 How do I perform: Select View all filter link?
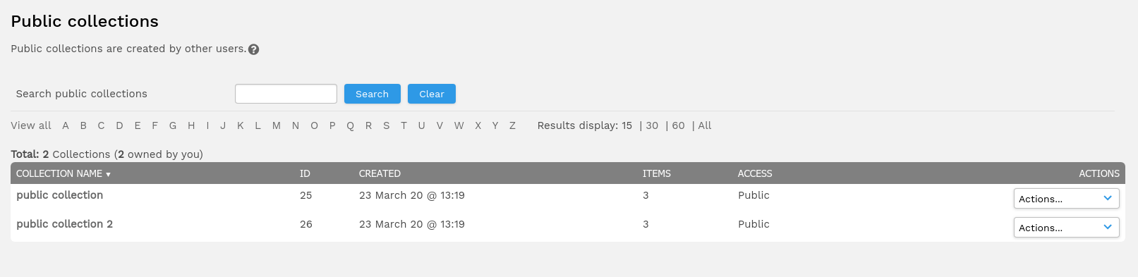click(31, 125)
